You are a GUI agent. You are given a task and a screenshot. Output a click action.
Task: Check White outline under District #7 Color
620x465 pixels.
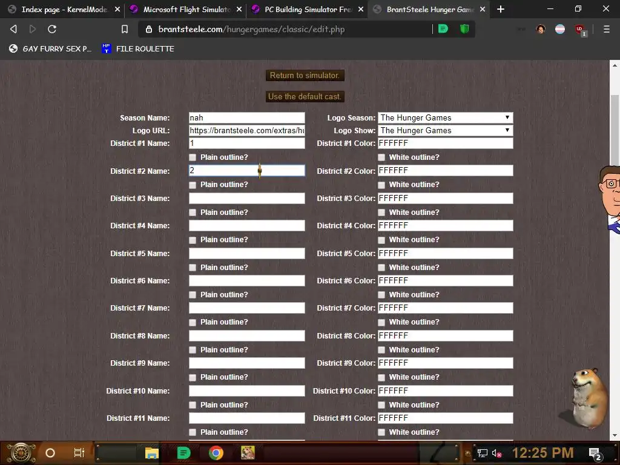pyautogui.click(x=381, y=322)
